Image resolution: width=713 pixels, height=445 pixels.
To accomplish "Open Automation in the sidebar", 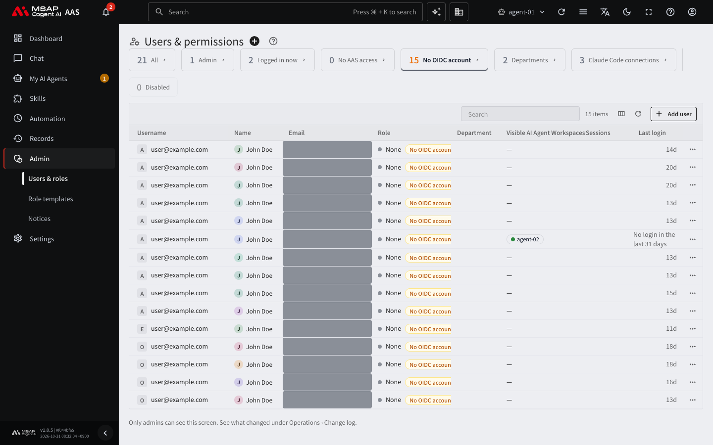I will (59, 119).
